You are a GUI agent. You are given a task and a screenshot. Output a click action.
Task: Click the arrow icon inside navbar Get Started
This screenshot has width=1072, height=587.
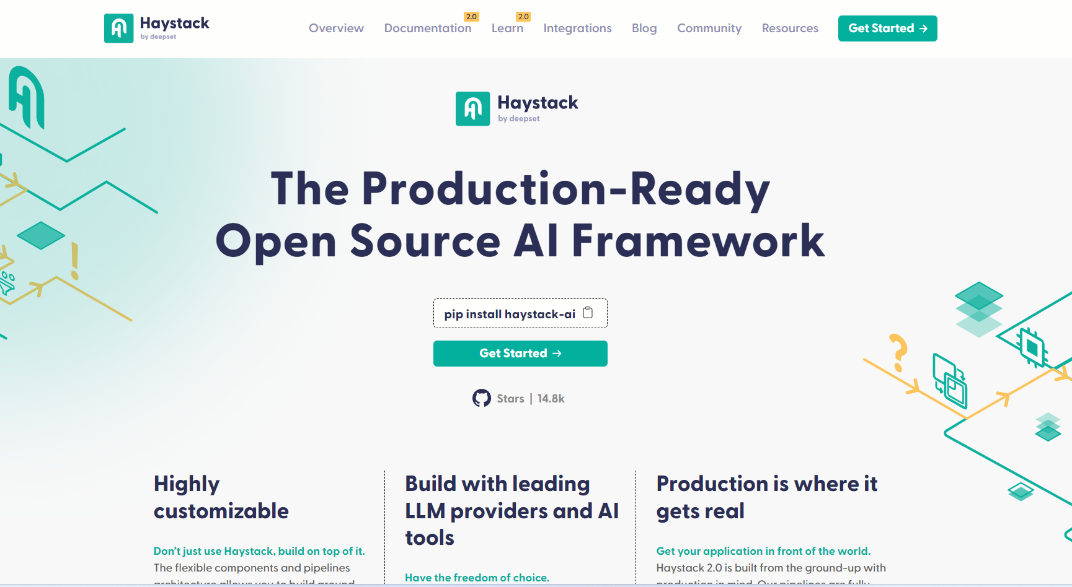(924, 28)
